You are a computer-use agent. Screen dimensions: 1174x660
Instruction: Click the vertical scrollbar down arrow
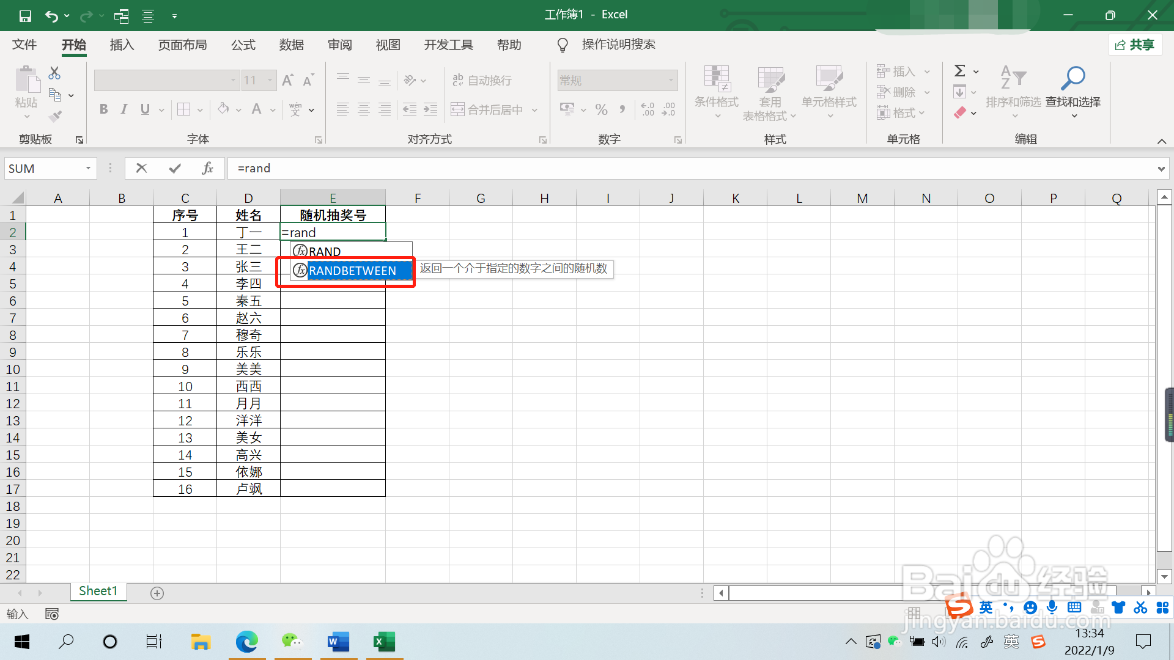point(1164,576)
